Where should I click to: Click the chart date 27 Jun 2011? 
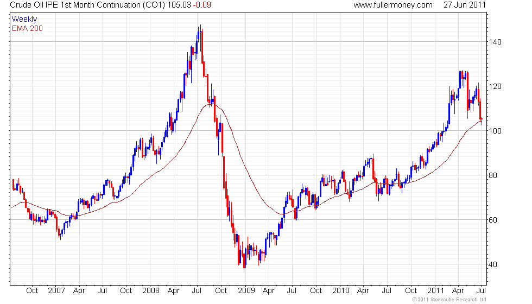[465, 5]
